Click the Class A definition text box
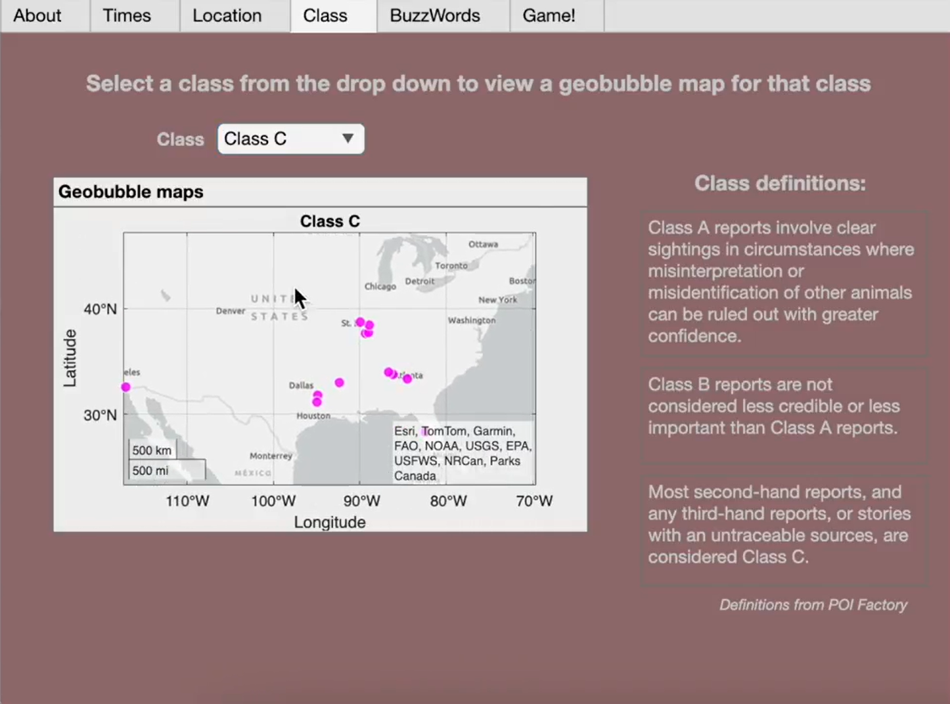 [x=784, y=283]
